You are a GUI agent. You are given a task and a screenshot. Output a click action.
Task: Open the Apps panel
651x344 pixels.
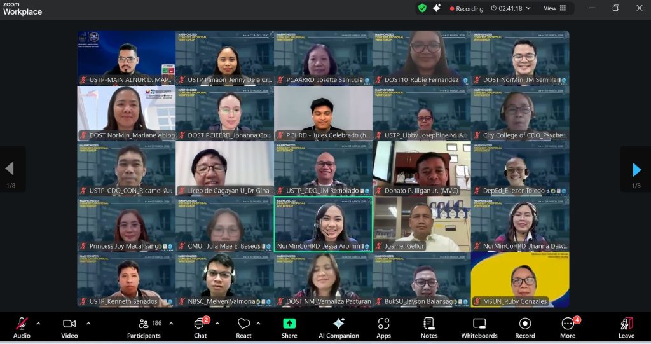pyautogui.click(x=383, y=327)
